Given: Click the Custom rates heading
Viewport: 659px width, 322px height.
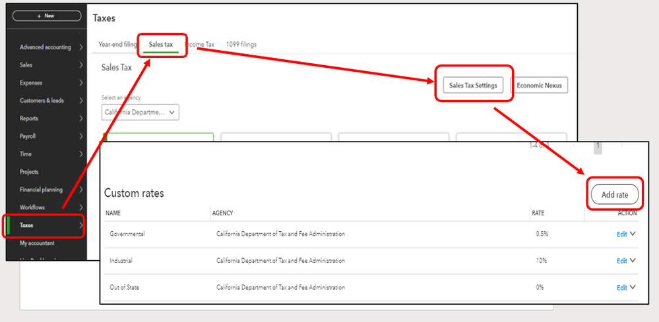Looking at the screenshot, I should (x=134, y=194).
